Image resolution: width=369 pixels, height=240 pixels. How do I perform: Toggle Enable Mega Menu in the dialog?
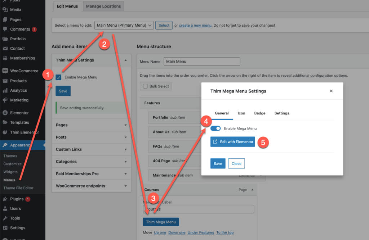tap(215, 128)
